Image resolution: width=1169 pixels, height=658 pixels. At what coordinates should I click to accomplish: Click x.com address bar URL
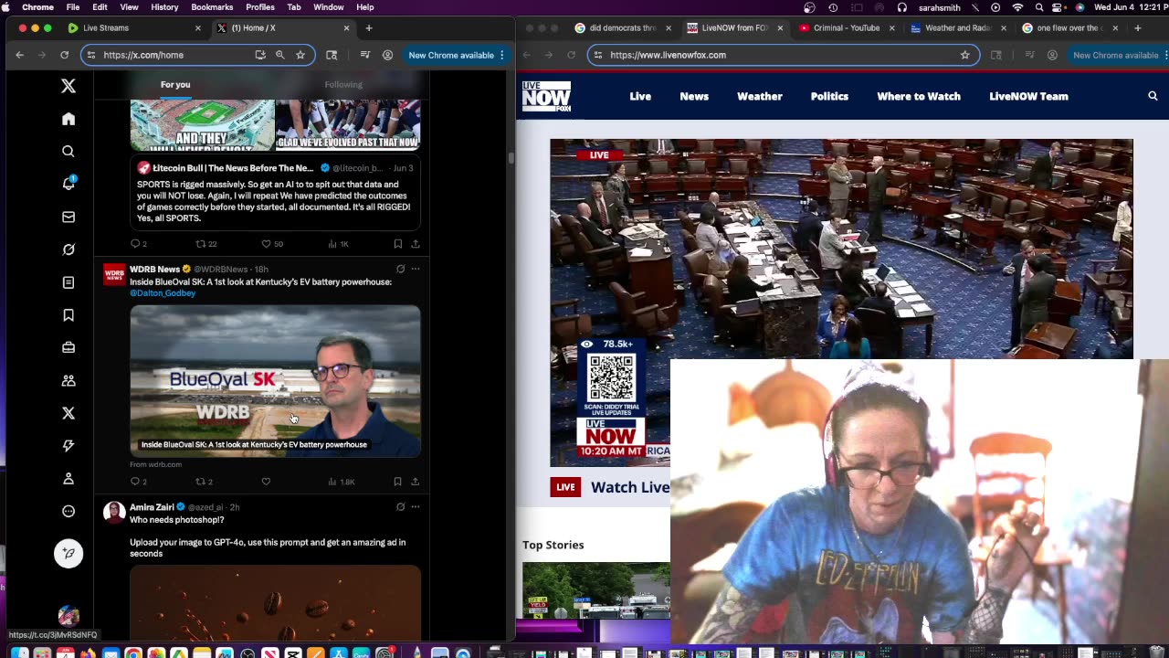pyautogui.click(x=143, y=55)
